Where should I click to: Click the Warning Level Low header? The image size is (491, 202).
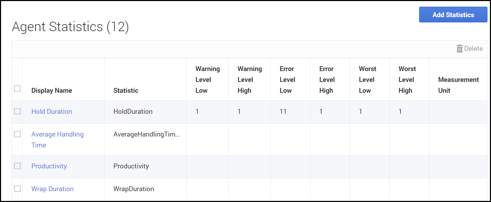click(207, 79)
